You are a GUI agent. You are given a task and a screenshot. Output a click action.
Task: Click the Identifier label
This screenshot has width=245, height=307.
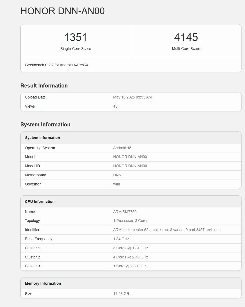point(32,230)
